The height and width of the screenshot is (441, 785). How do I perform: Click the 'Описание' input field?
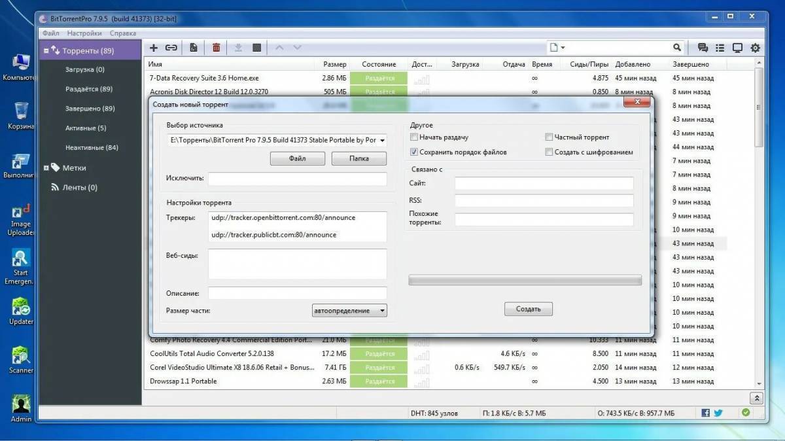coord(298,293)
